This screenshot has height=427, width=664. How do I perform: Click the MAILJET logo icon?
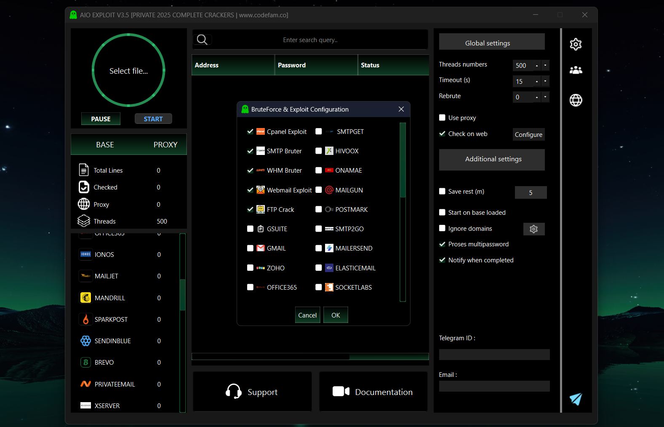85,276
